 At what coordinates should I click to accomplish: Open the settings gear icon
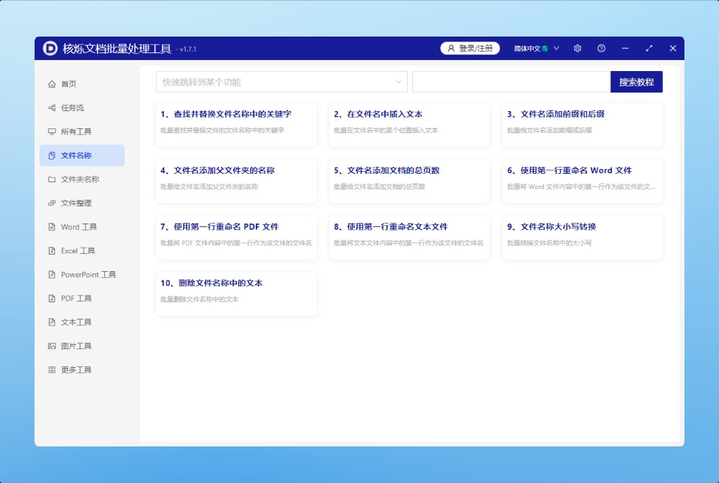pos(577,48)
